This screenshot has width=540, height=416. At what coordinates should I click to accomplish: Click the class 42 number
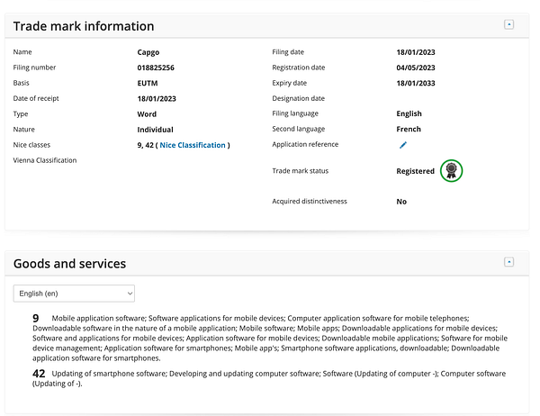(x=39, y=373)
